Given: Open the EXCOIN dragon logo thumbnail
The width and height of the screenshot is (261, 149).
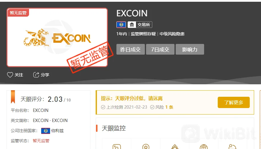Looking at the screenshot, I should point(57,37).
